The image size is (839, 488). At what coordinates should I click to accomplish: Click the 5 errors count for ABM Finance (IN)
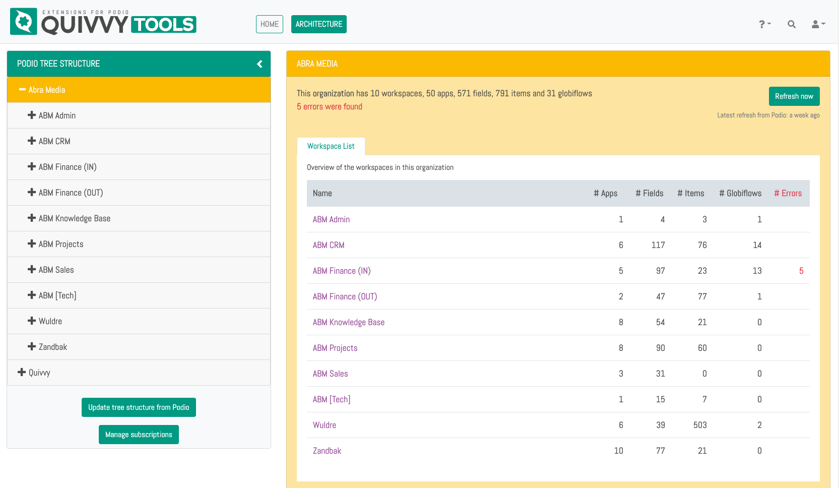(x=801, y=271)
